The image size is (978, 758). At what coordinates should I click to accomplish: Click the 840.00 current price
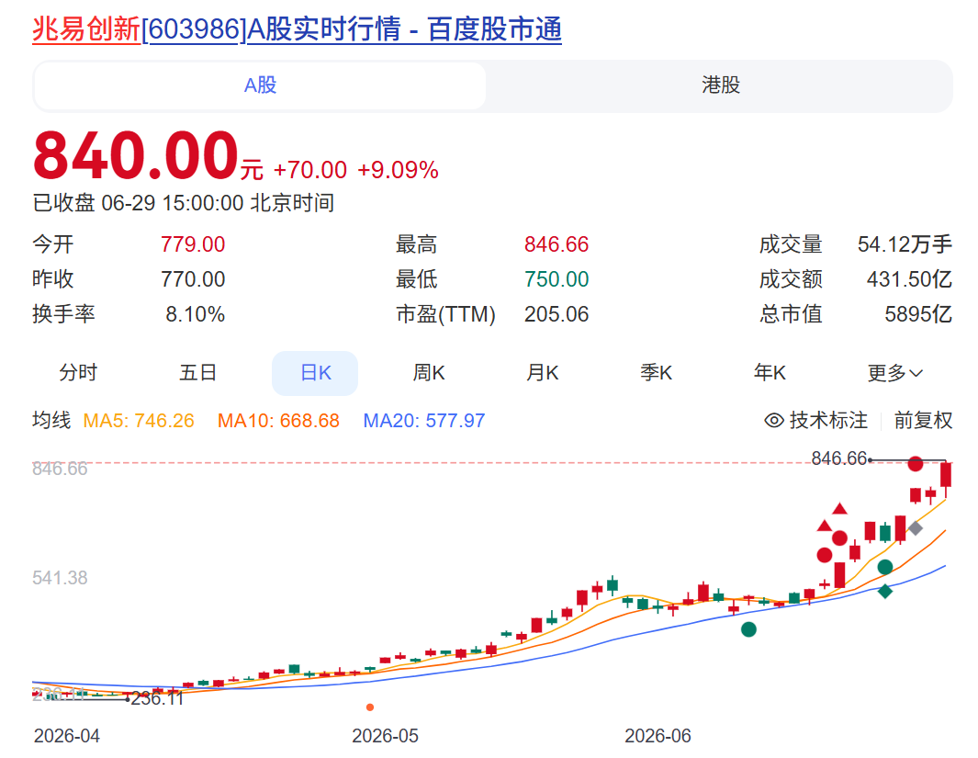click(x=135, y=155)
